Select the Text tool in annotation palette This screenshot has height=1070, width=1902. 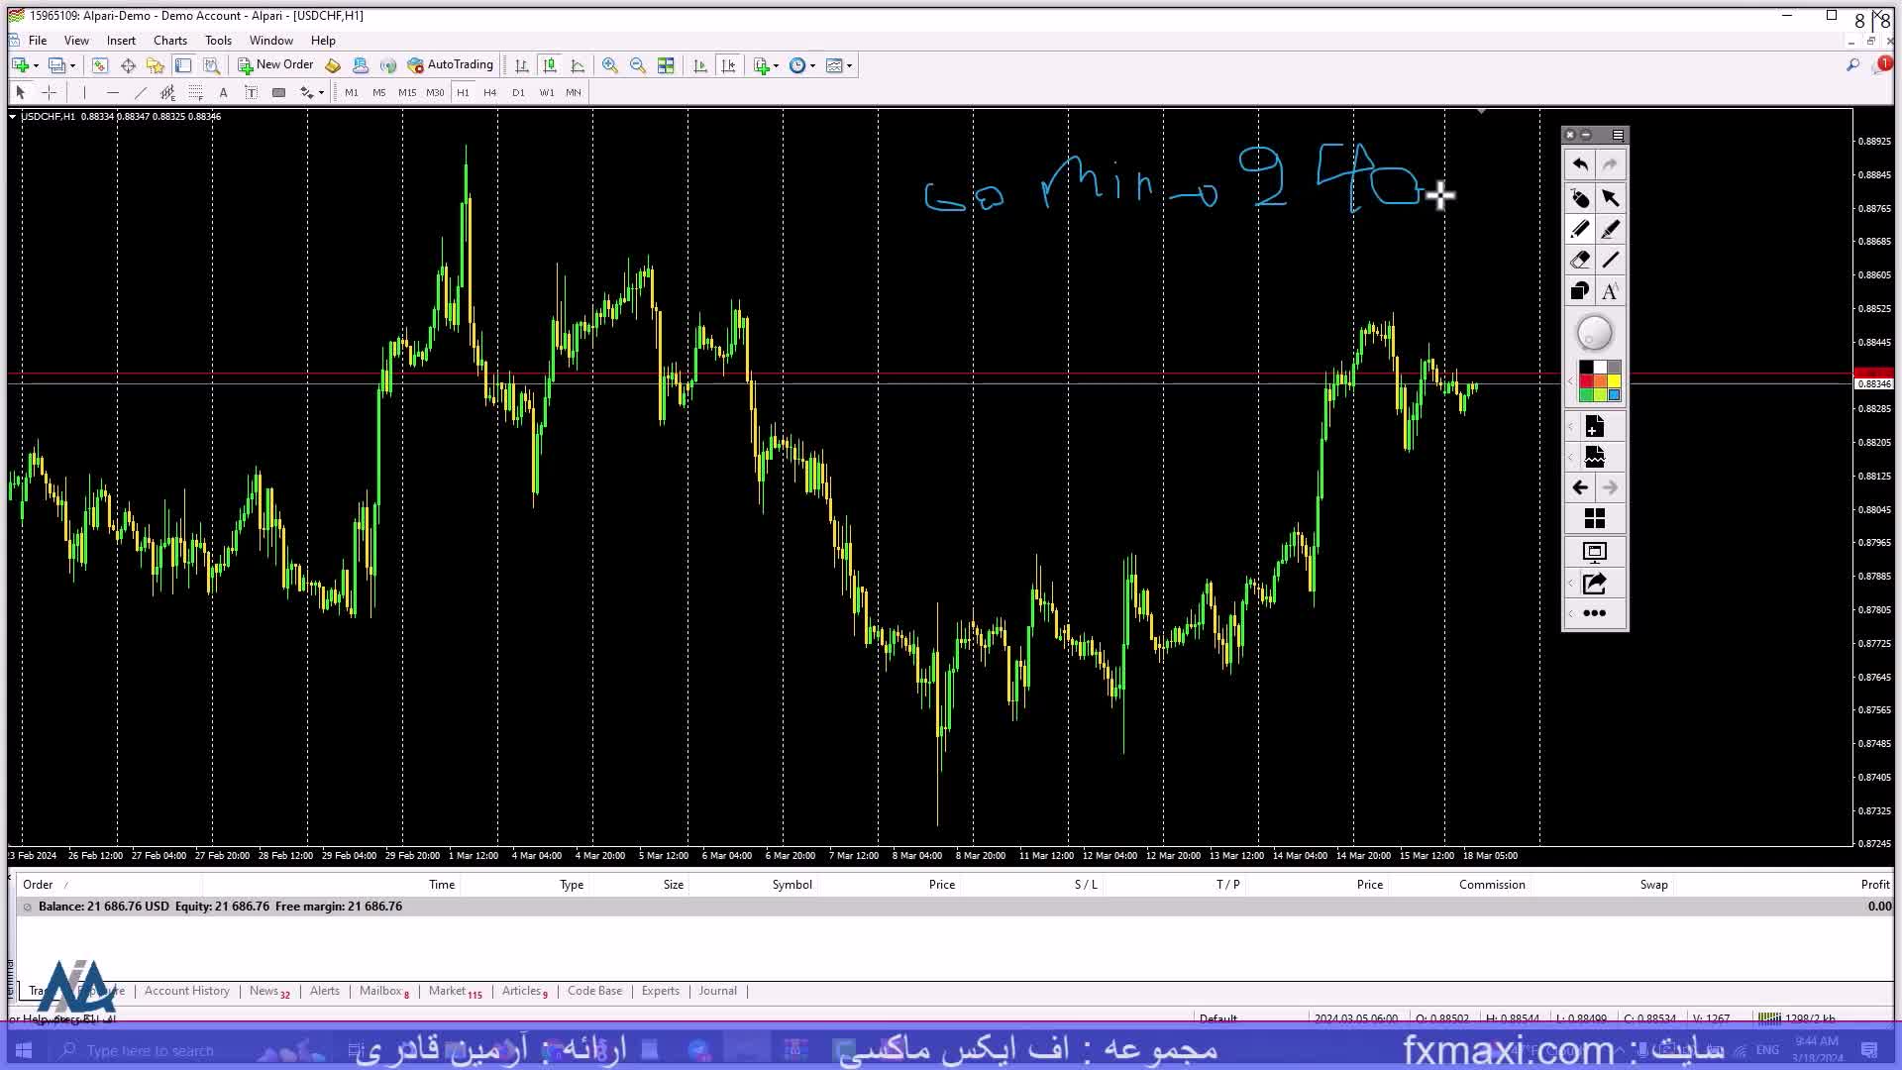click(x=1610, y=291)
